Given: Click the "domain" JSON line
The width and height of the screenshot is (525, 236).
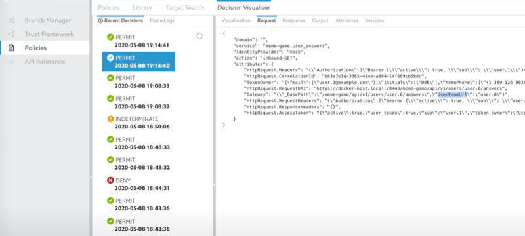Looking at the screenshot, I should tap(251, 40).
